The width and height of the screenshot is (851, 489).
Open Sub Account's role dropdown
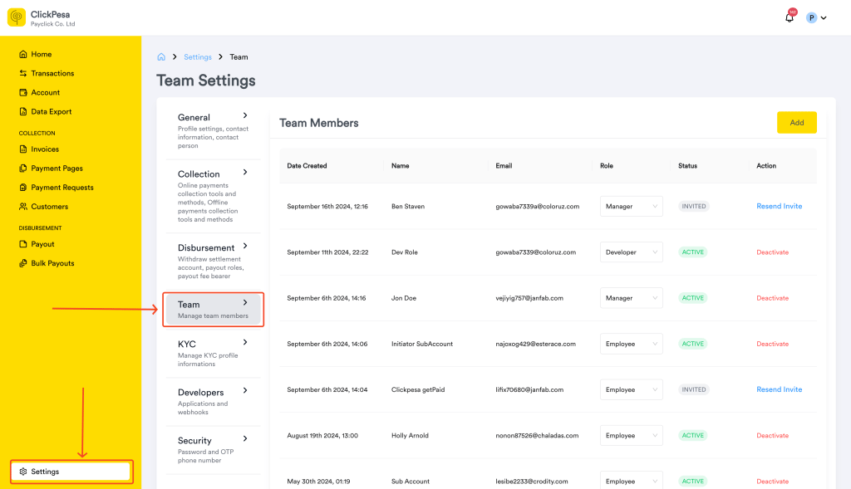(x=632, y=482)
